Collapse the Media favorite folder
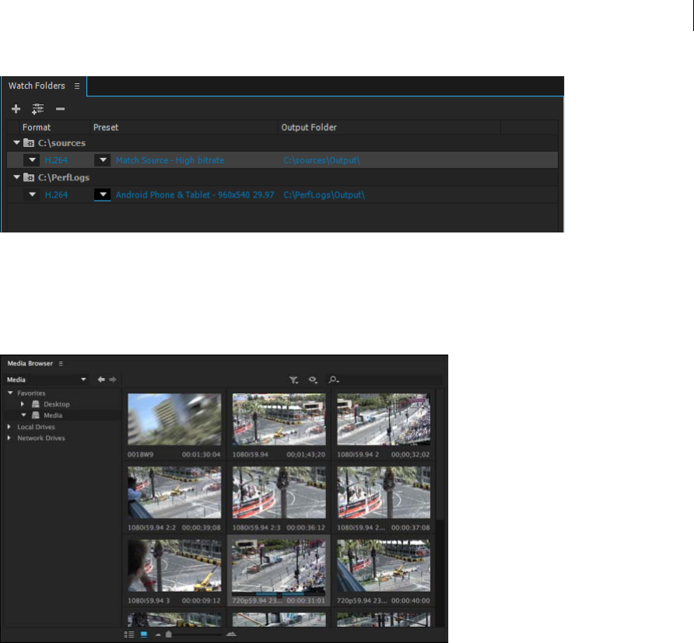Screen dimensions: 694x643 (23, 415)
